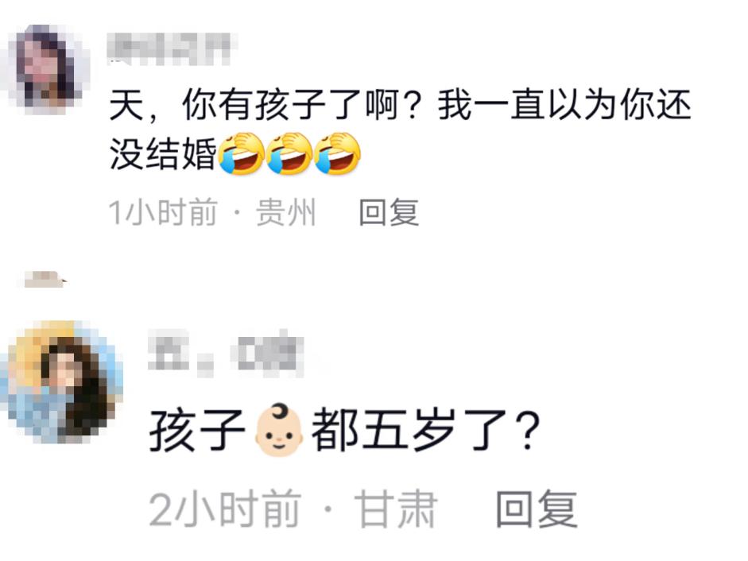Click the 没结婚 text in the first comment
Viewport: 748px width, 561px height.
pos(163,153)
